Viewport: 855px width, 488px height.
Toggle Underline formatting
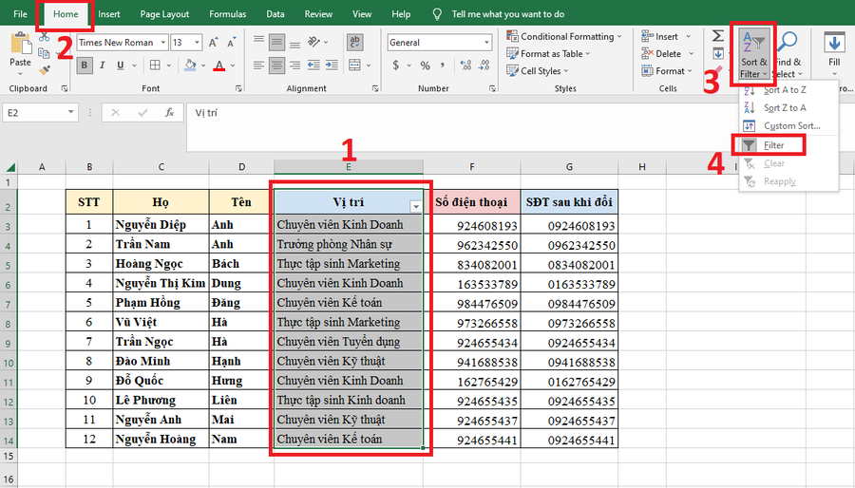(x=120, y=66)
